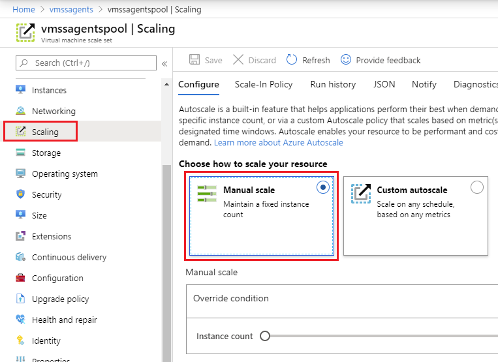Viewport: 498px width, 362px height.
Task: Switch to the JSON tab
Action: point(384,84)
